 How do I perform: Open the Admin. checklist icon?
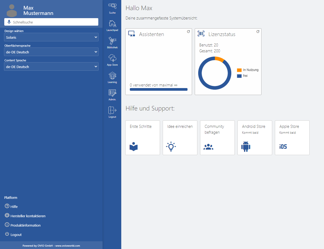point(112,93)
